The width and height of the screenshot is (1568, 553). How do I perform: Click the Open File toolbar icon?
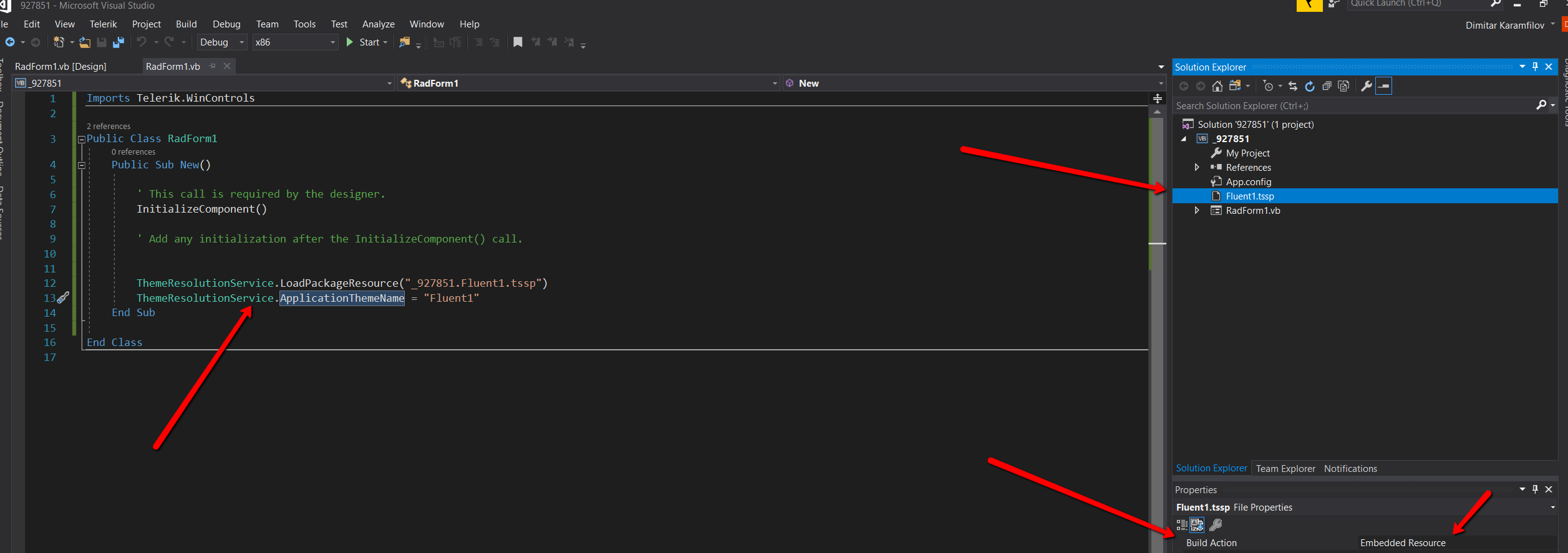point(85,42)
